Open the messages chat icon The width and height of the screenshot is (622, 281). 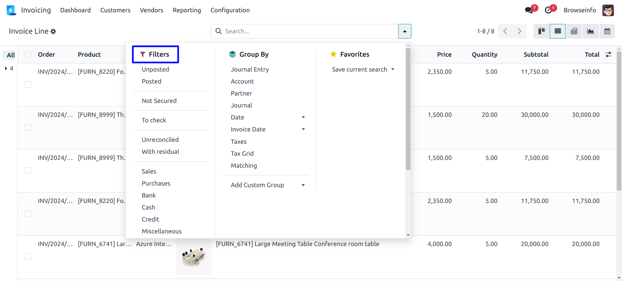(529, 10)
